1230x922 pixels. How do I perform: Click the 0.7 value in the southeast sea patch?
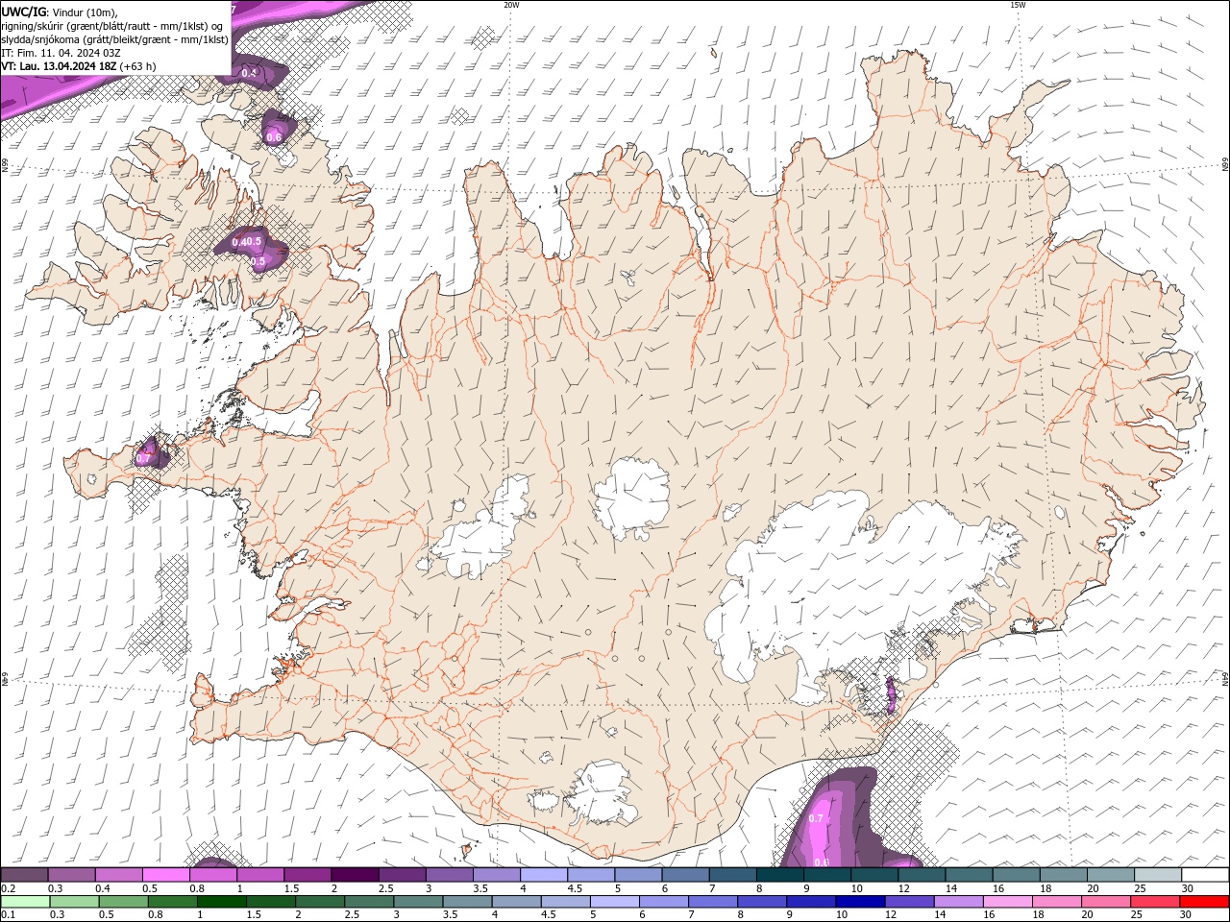coord(817,818)
